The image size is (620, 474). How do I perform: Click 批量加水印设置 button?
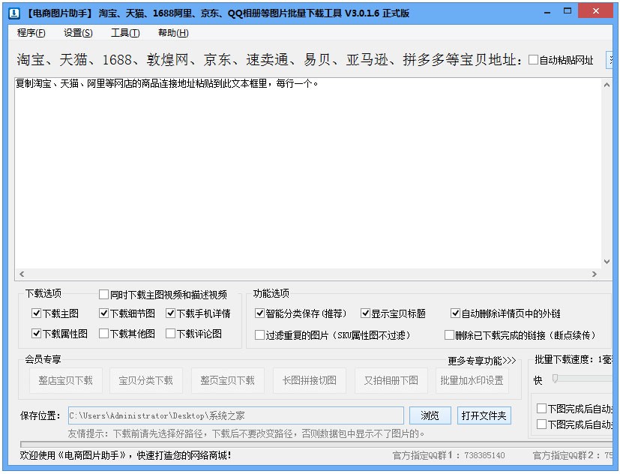coord(472,380)
